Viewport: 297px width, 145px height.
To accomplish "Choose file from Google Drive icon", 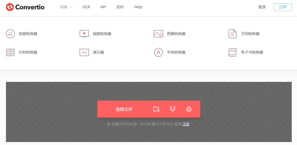I will (x=189, y=109).
